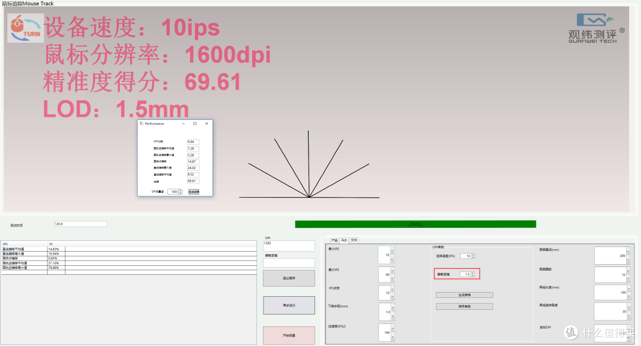Click the DPI stepper showing 1600 in Performance
The width and height of the screenshot is (641, 346).
(x=175, y=192)
